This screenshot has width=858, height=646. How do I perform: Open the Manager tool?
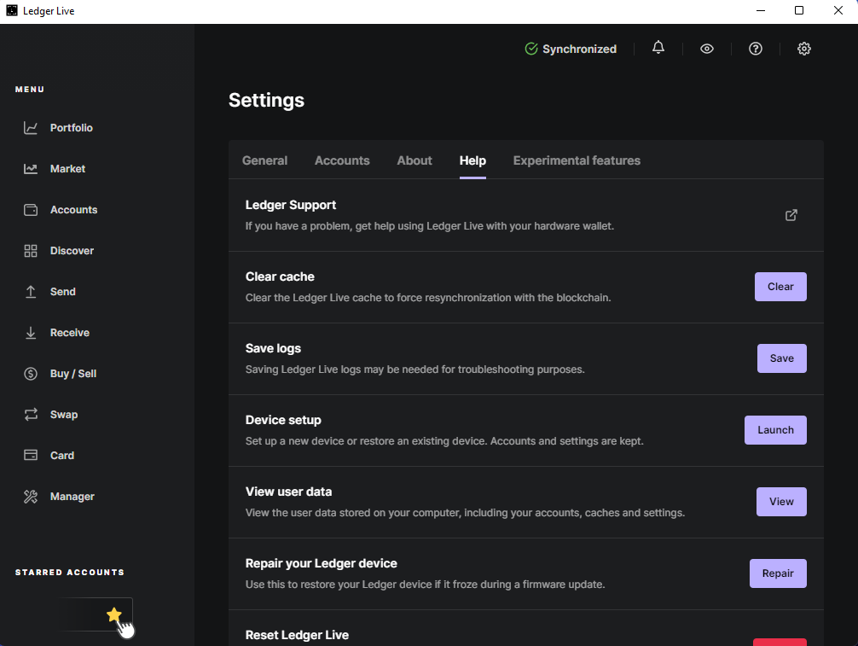(x=72, y=497)
